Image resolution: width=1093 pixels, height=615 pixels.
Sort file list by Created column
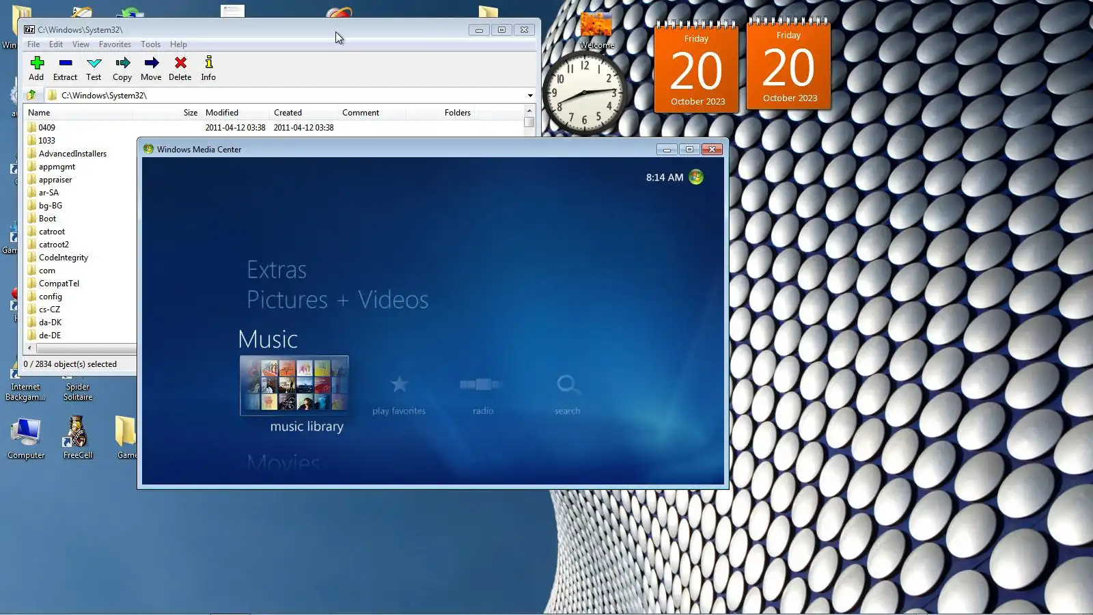(x=303, y=113)
